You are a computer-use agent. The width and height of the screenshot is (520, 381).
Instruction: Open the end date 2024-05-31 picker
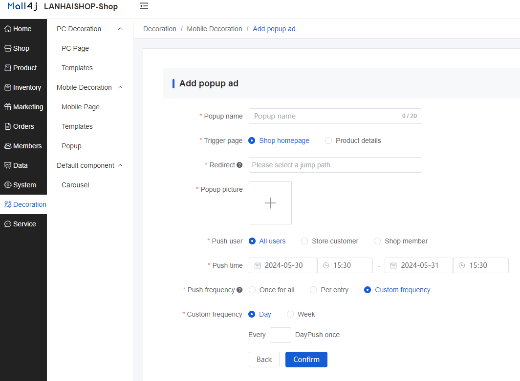pos(419,265)
